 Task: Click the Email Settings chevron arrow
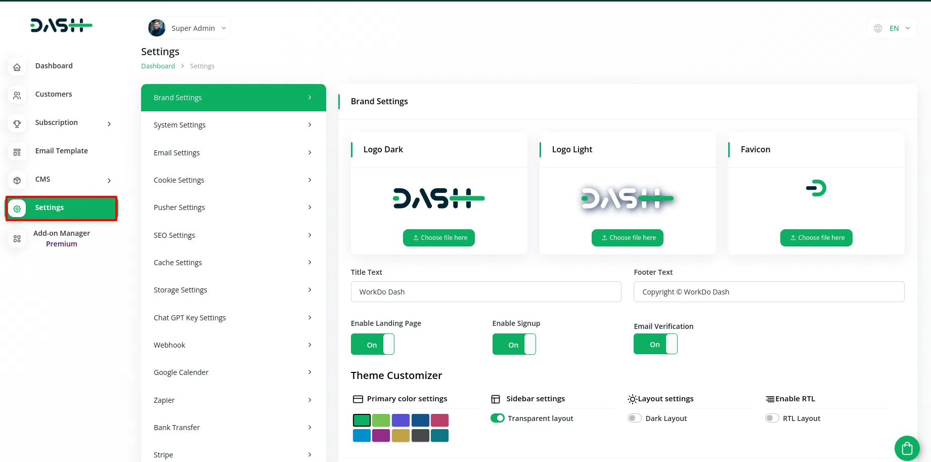click(309, 152)
